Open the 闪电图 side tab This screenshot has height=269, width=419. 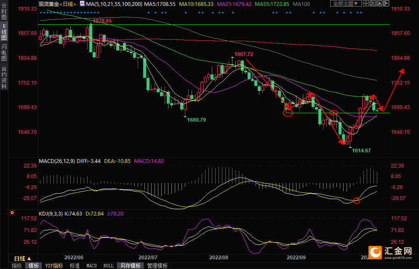pyautogui.click(x=4, y=53)
